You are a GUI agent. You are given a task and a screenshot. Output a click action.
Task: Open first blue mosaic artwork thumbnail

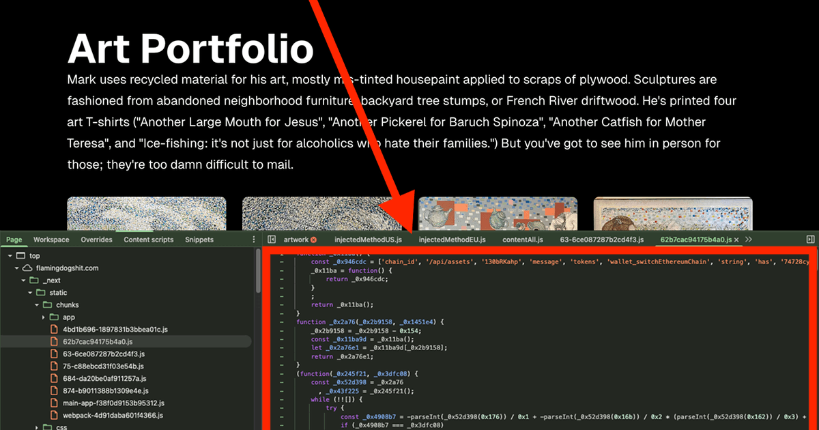147,214
